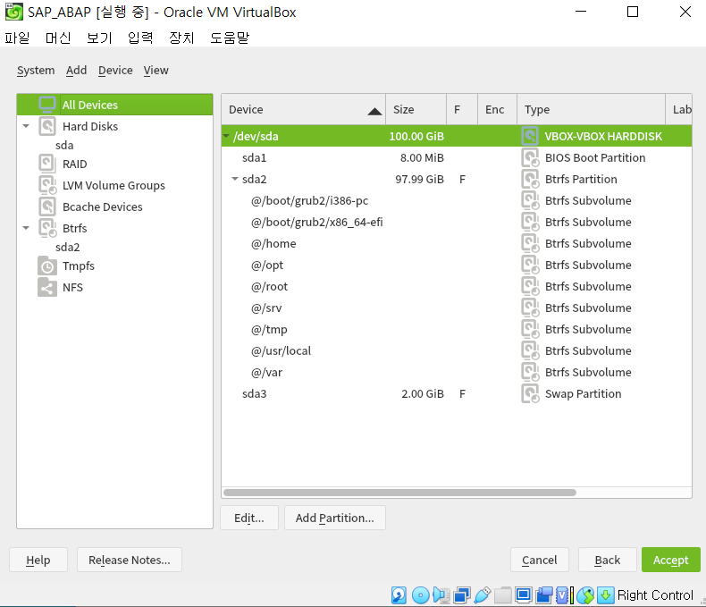The image size is (706, 607).
Task: Open the VirtualBox 도움말 menu
Action: [x=230, y=38]
